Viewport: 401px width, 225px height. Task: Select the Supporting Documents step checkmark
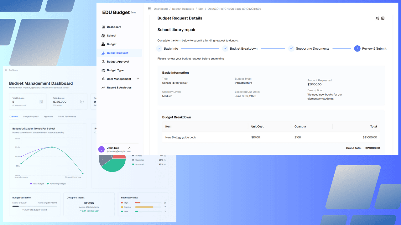pyautogui.click(x=291, y=48)
